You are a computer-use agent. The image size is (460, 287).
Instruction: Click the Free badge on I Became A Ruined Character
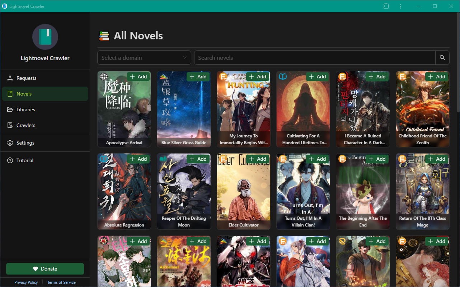point(342,77)
